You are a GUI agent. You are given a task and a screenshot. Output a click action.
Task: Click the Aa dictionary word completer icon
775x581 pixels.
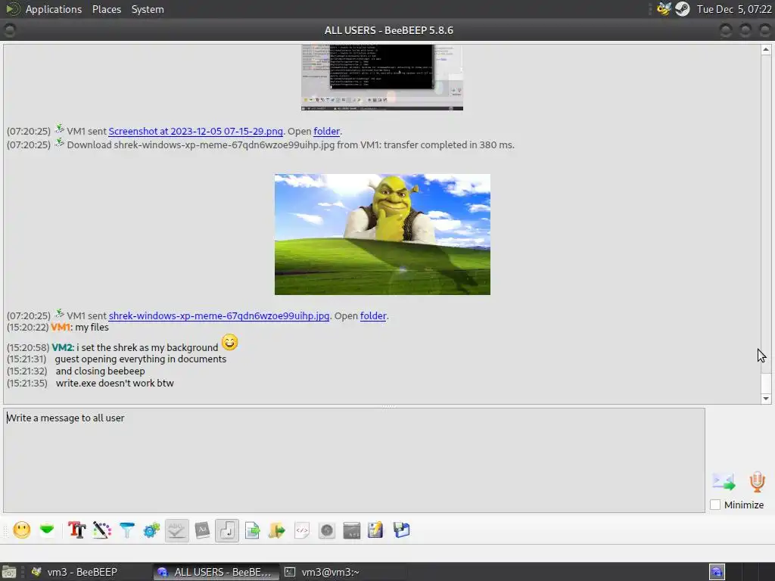pyautogui.click(x=202, y=530)
